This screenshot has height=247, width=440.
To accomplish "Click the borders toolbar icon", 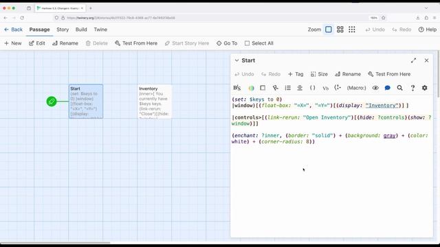I will (263, 88).
